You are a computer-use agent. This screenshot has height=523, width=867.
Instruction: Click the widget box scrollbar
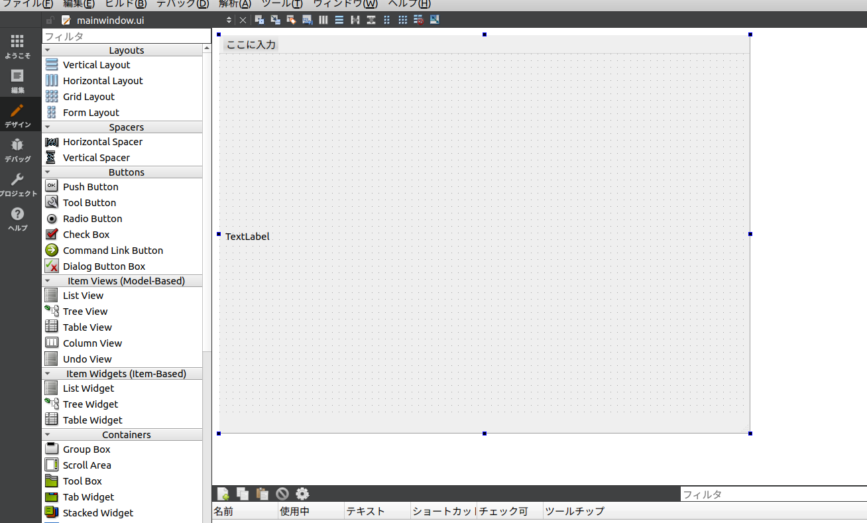207,199
